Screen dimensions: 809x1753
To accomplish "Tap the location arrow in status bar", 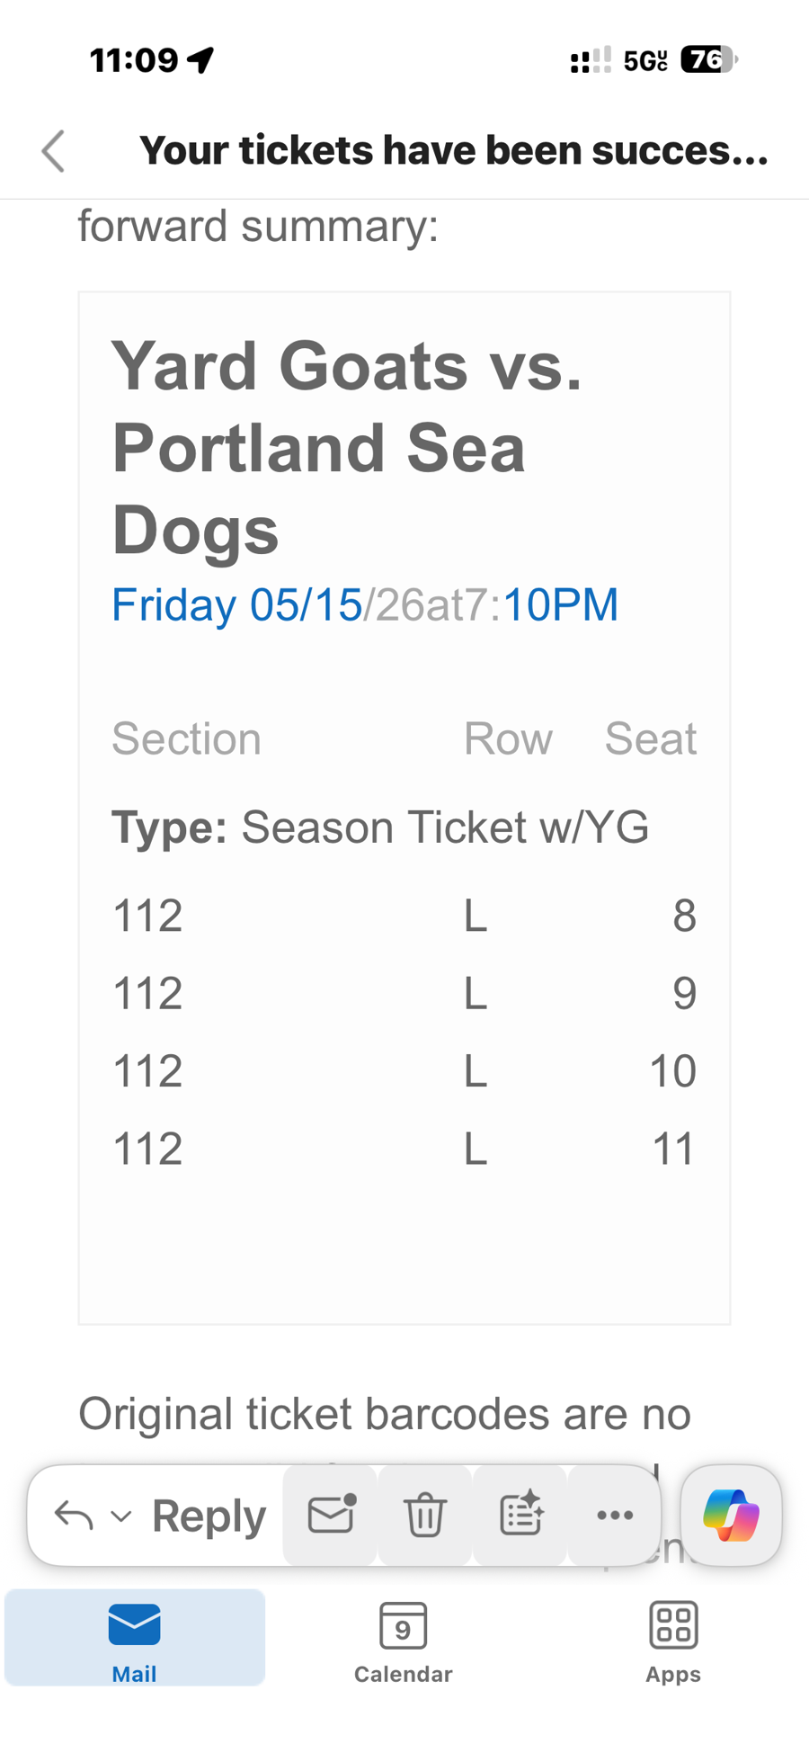I will point(201,60).
